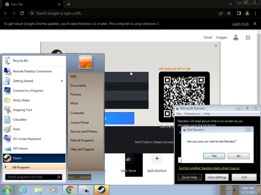The width and height of the screenshot is (261, 195).
Task: Click Chrome forward arrow
Action: [x=14, y=13]
